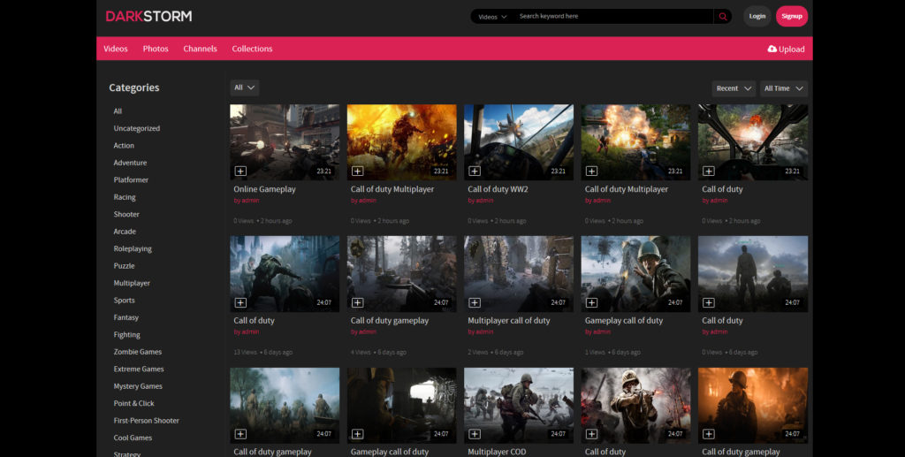Select the Action category

pyautogui.click(x=124, y=146)
